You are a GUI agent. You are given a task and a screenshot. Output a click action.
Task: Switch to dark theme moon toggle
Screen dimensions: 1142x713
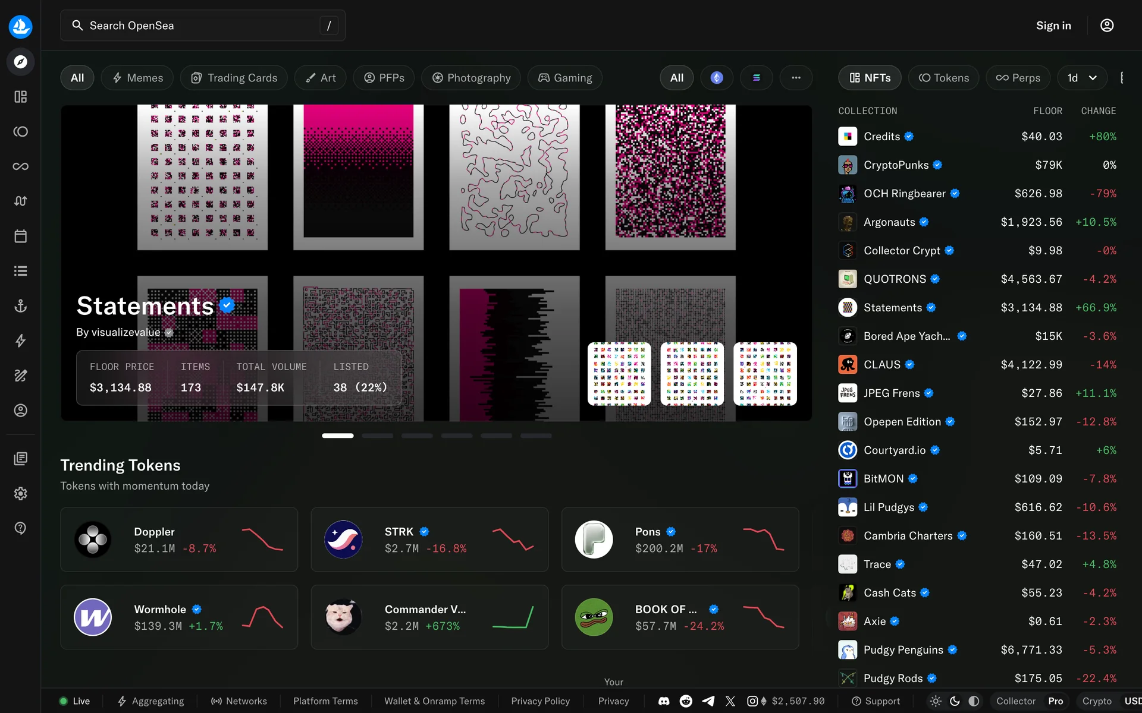coord(955,701)
